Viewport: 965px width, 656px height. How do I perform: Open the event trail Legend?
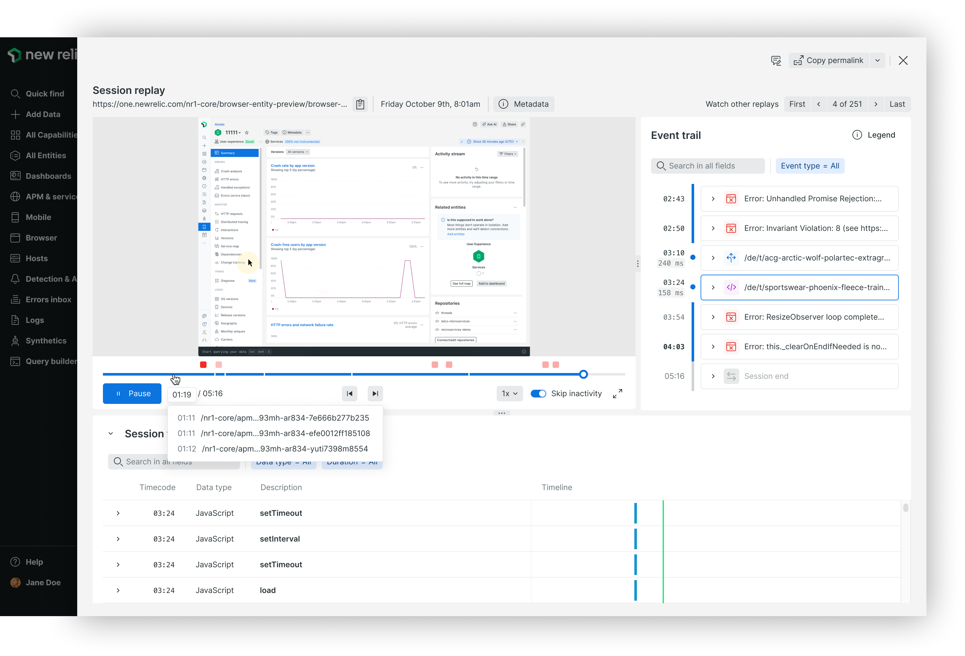coord(874,135)
